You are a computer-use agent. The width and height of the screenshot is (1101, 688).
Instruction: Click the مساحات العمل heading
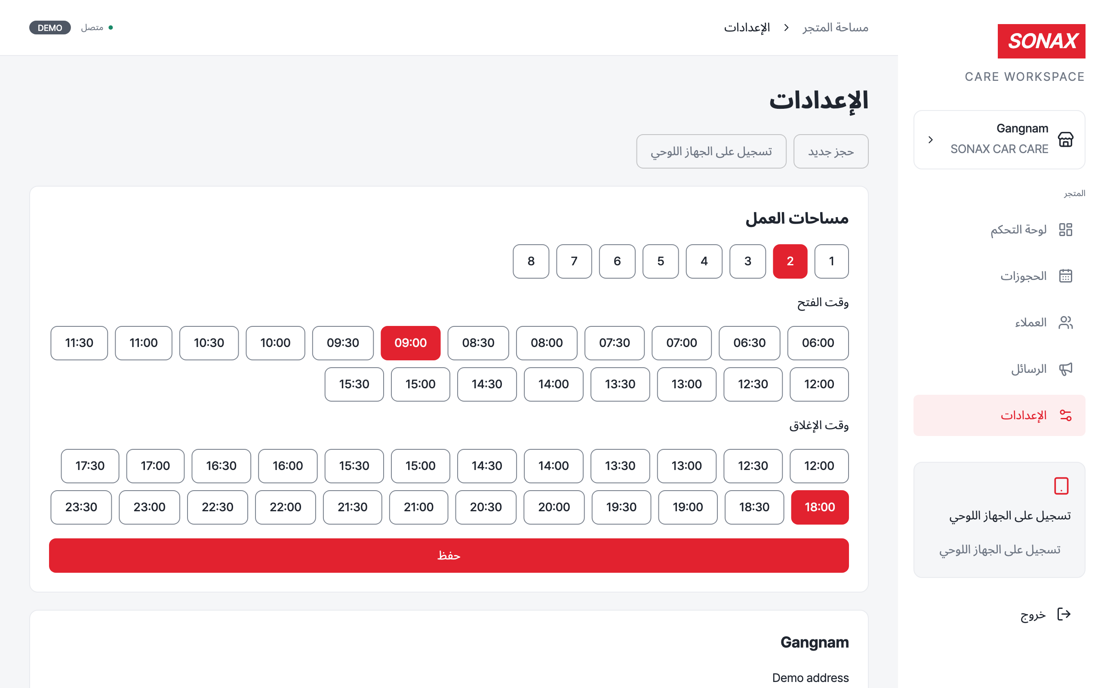[797, 218]
